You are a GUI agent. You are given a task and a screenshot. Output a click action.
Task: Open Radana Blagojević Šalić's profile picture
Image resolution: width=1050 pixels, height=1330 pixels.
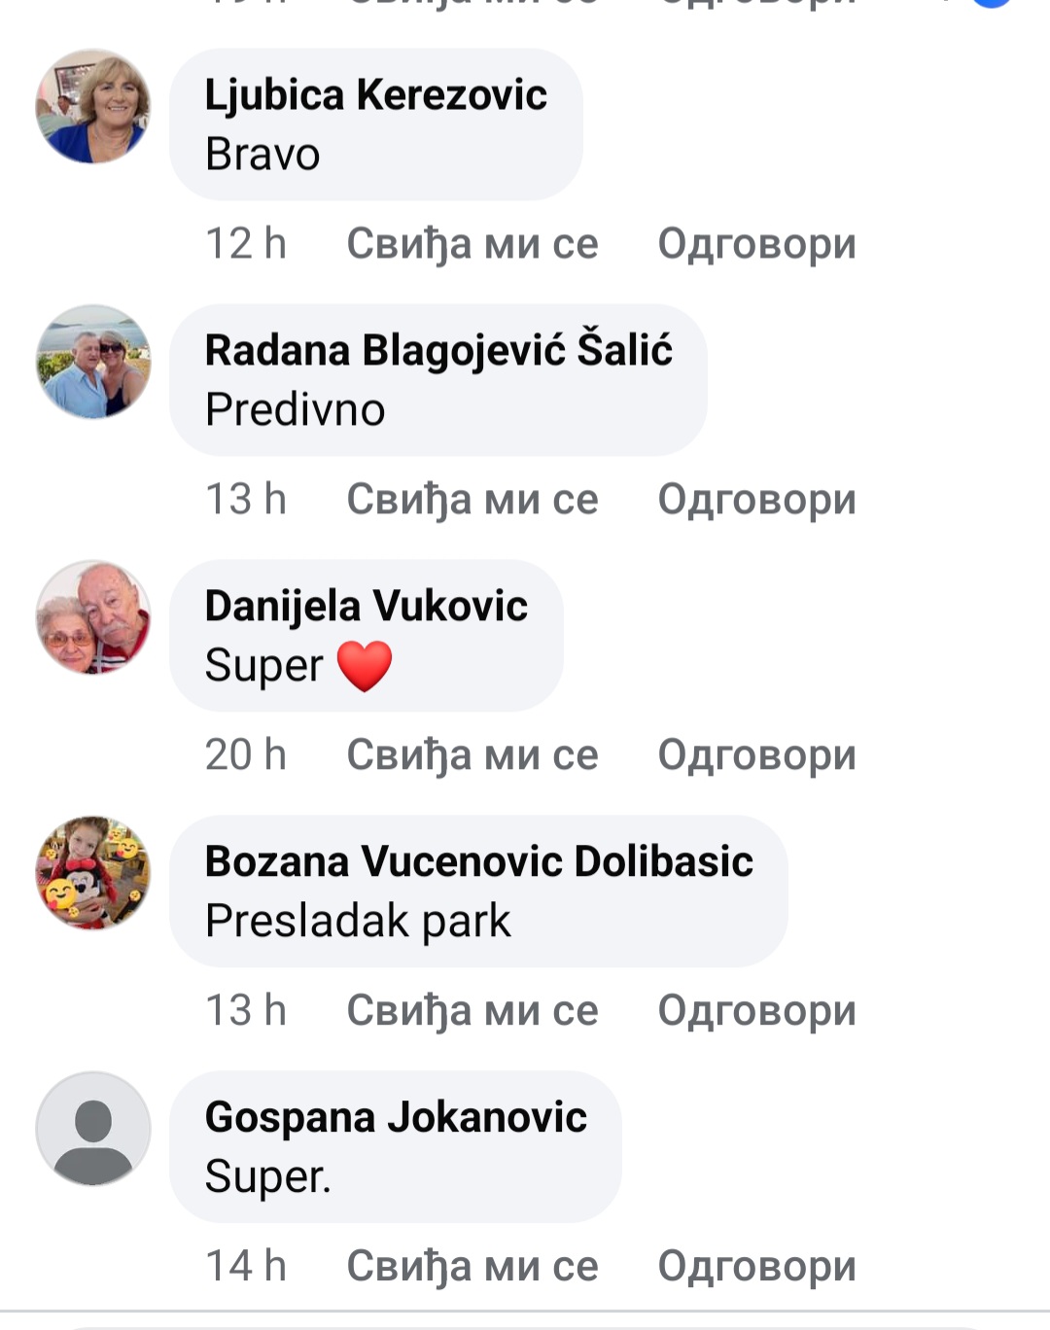point(93,362)
